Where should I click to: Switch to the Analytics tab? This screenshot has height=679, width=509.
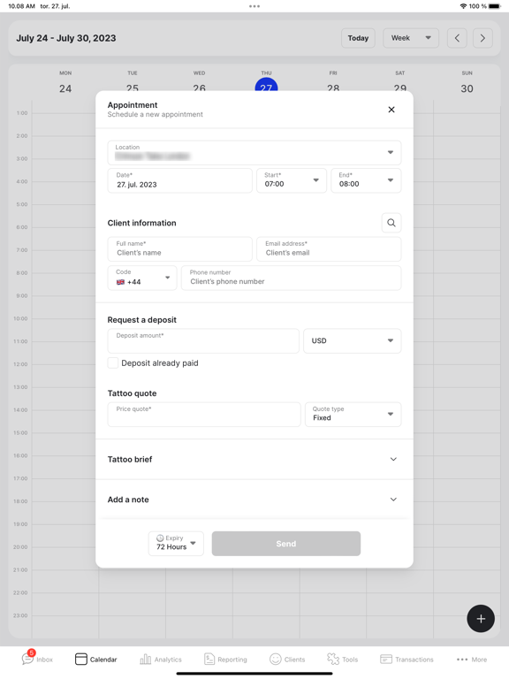coord(161,659)
